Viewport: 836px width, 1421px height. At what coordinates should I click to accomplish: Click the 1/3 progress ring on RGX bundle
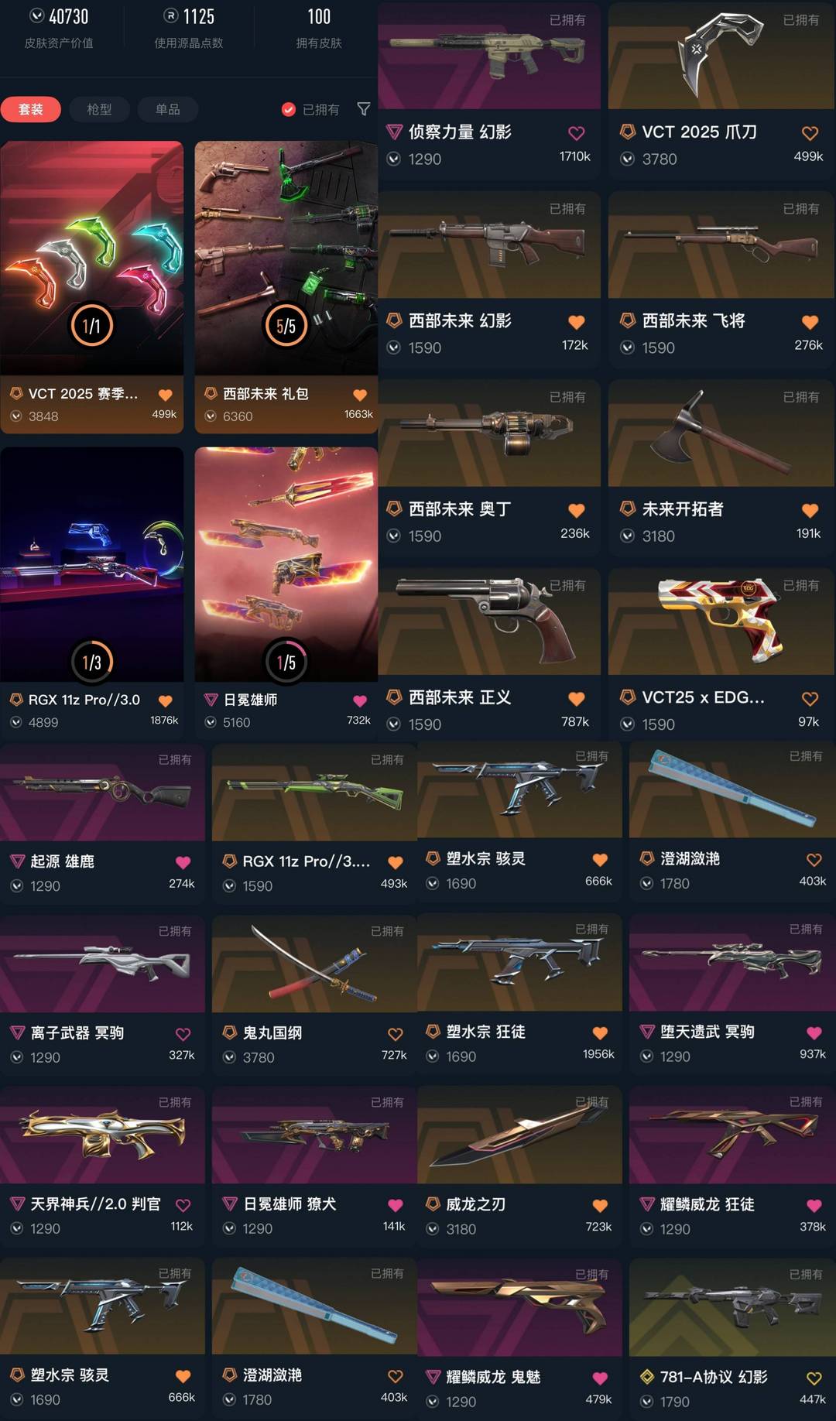click(x=91, y=662)
